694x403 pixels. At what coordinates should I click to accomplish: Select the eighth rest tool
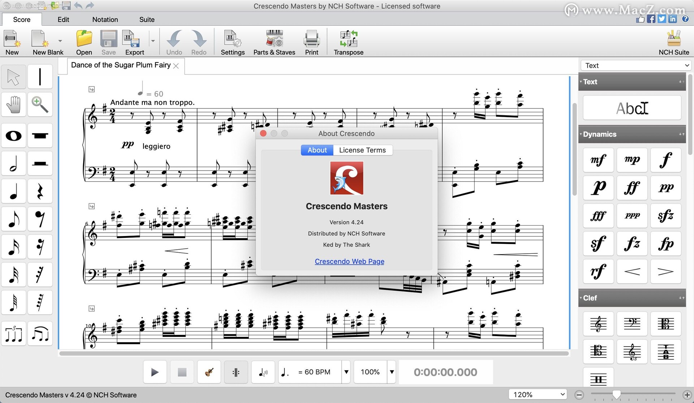(x=40, y=219)
